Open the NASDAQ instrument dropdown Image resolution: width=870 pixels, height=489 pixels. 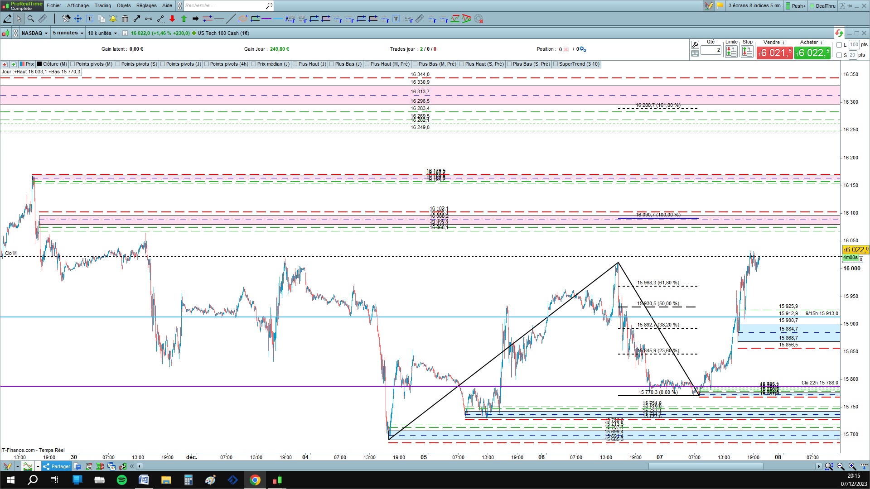click(34, 33)
